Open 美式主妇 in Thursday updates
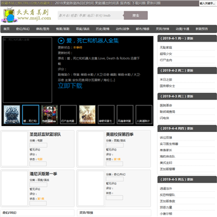This screenshot has width=217, height=217. coord(166,163)
